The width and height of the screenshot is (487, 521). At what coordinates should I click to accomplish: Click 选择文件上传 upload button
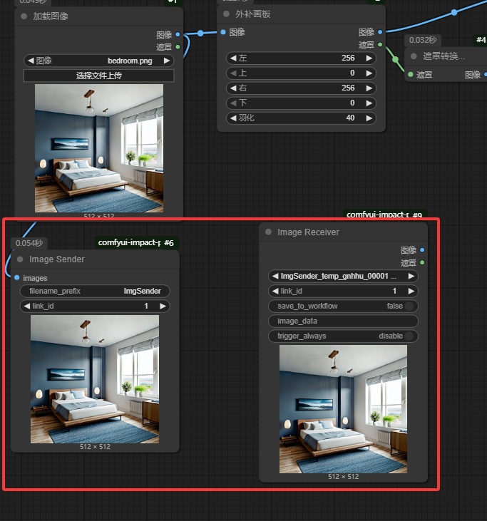[x=98, y=76]
